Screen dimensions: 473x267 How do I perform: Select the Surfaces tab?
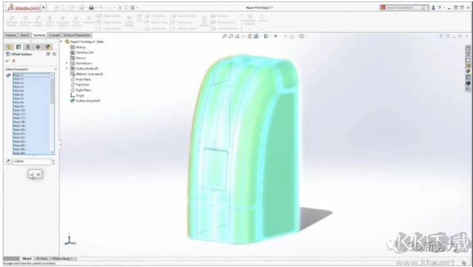pyautogui.click(x=39, y=36)
